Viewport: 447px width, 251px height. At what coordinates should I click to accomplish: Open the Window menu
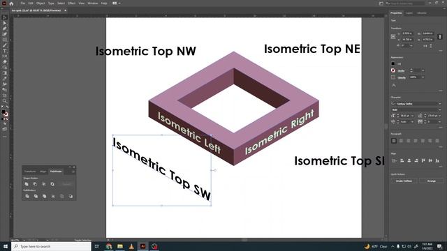pyautogui.click(x=93, y=3)
